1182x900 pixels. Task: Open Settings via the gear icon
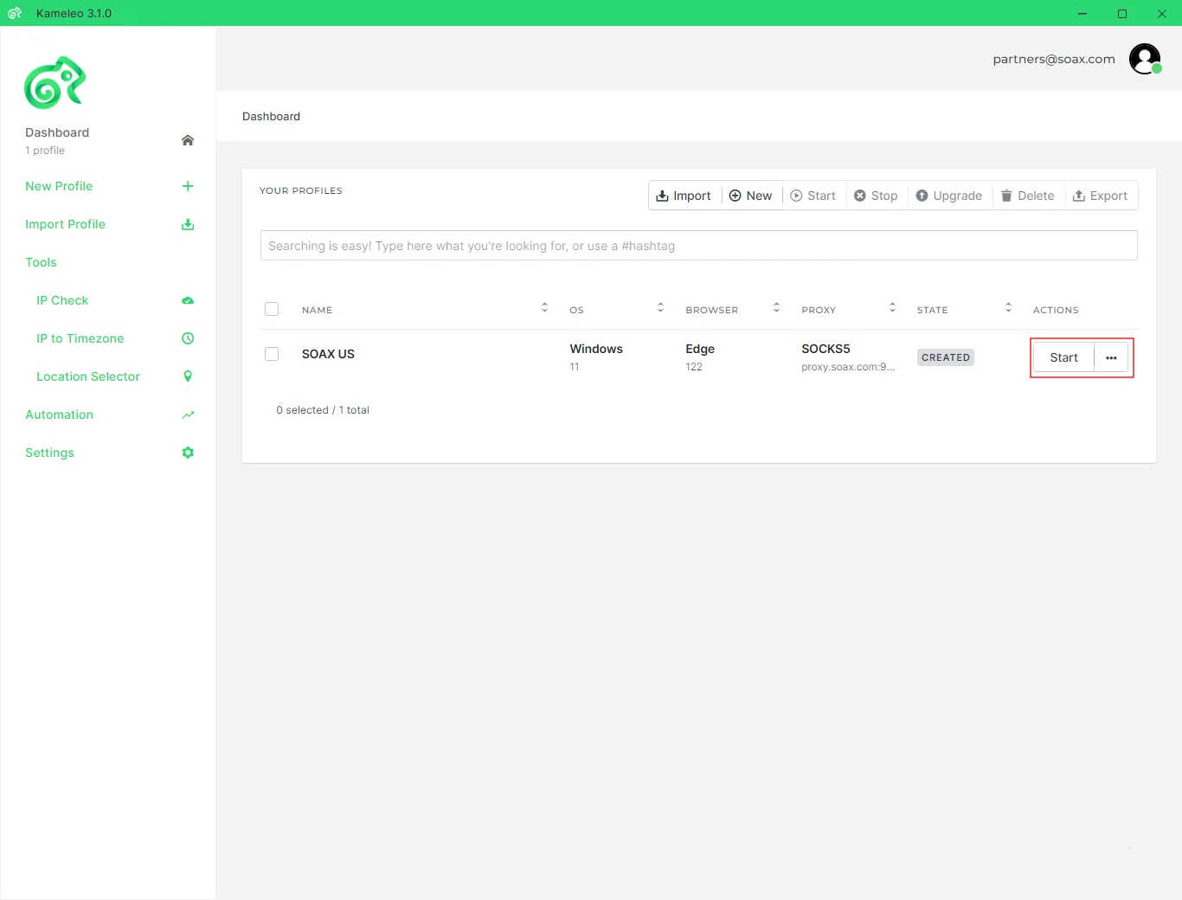point(188,453)
